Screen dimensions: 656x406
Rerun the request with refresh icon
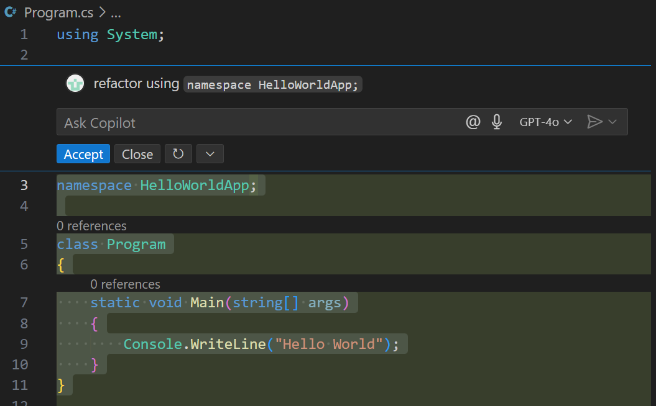[178, 154]
